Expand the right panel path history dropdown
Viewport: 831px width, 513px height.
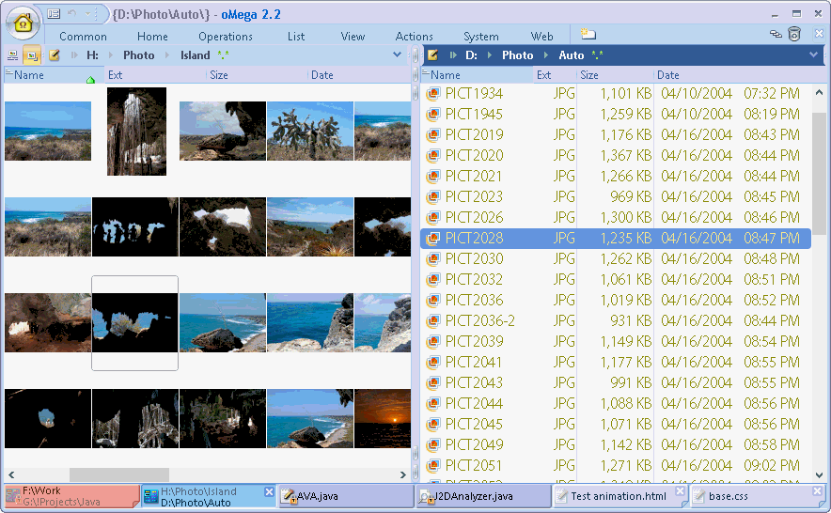point(814,55)
